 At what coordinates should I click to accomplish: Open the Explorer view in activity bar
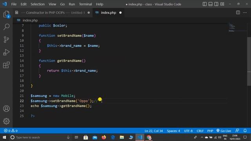6,14
